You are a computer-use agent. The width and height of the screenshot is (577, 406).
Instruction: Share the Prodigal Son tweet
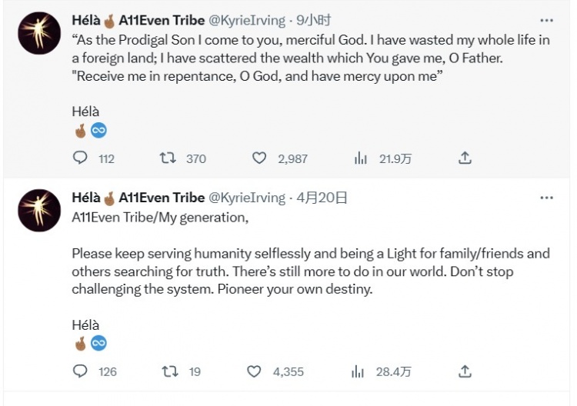coord(465,158)
